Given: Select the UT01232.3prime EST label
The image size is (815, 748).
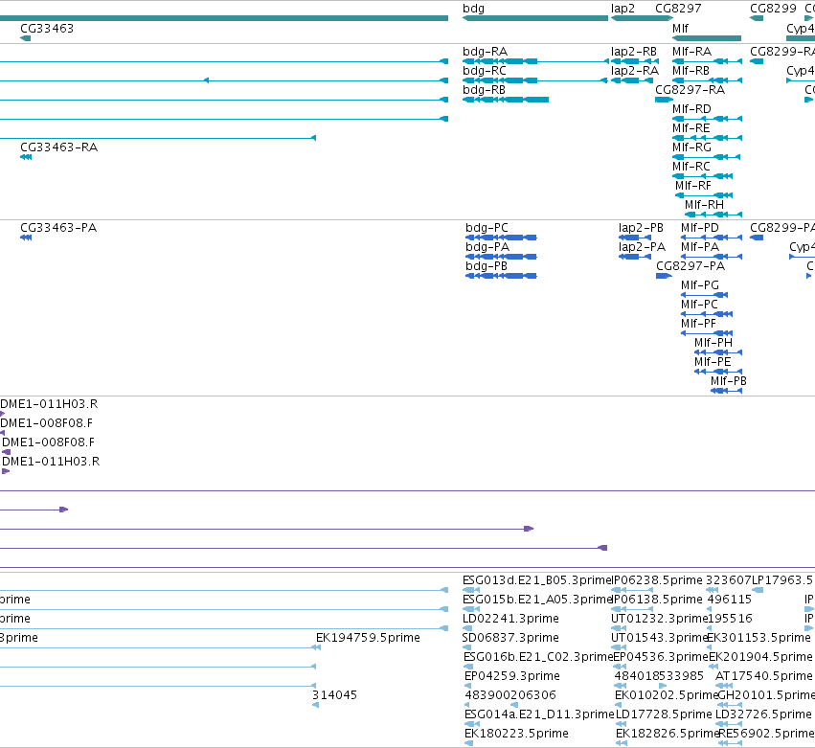Looking at the screenshot, I should pos(660,619).
